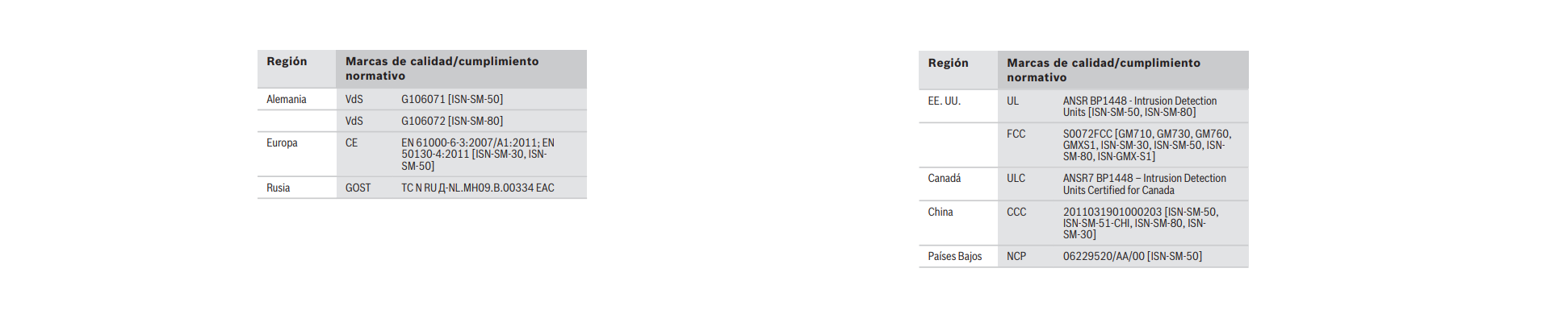Click the S0072FCC device list text

pyautogui.click(x=1146, y=146)
